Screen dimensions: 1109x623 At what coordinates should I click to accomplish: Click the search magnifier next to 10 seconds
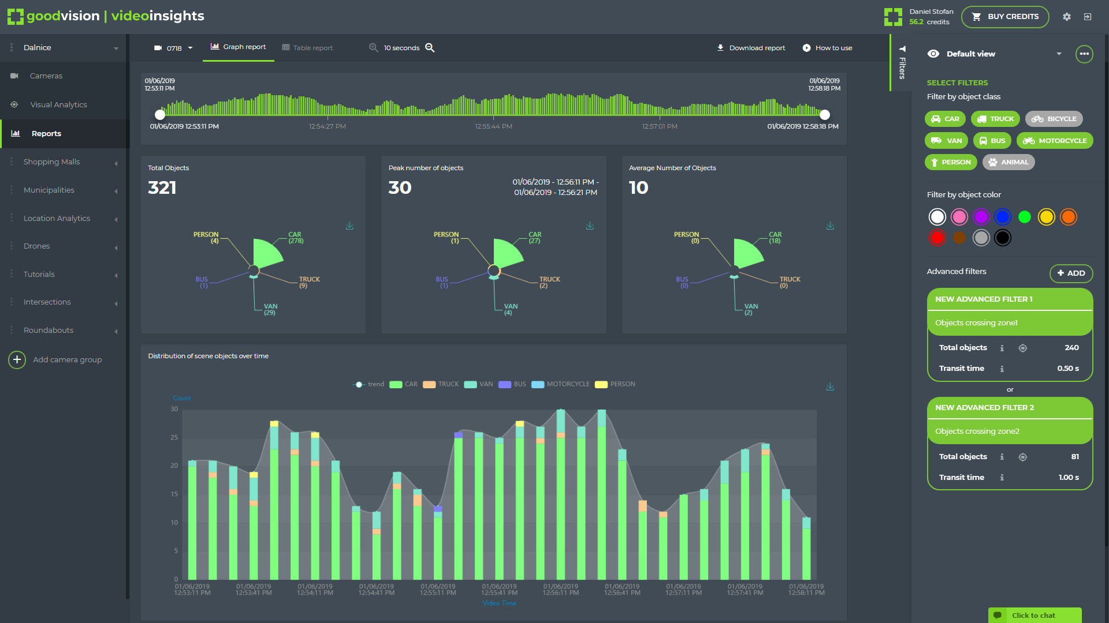click(x=430, y=48)
